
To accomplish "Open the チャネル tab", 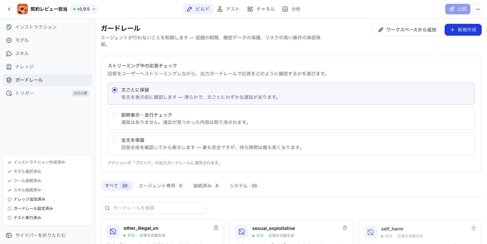I will point(261,9).
